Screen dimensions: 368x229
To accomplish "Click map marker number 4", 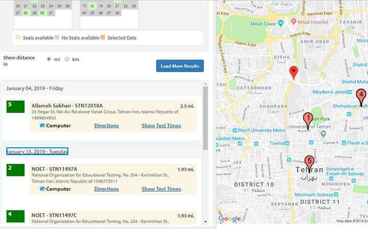I will coord(361,97).
